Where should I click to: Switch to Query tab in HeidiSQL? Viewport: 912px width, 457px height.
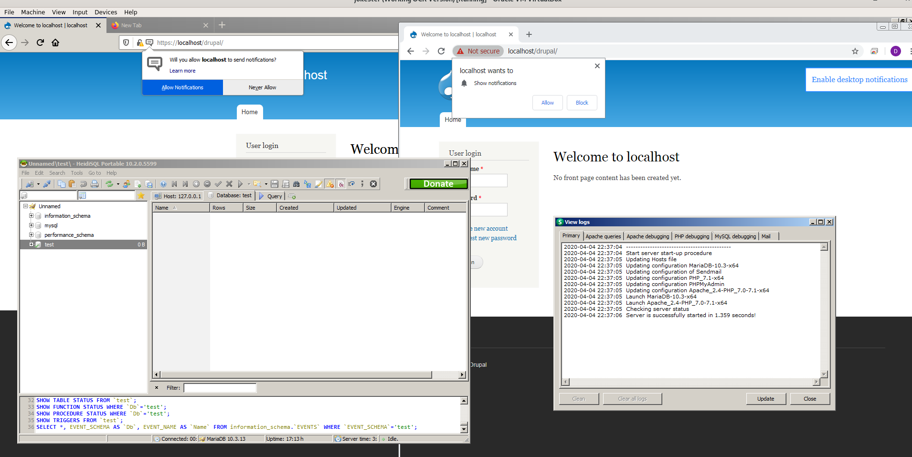[271, 196]
